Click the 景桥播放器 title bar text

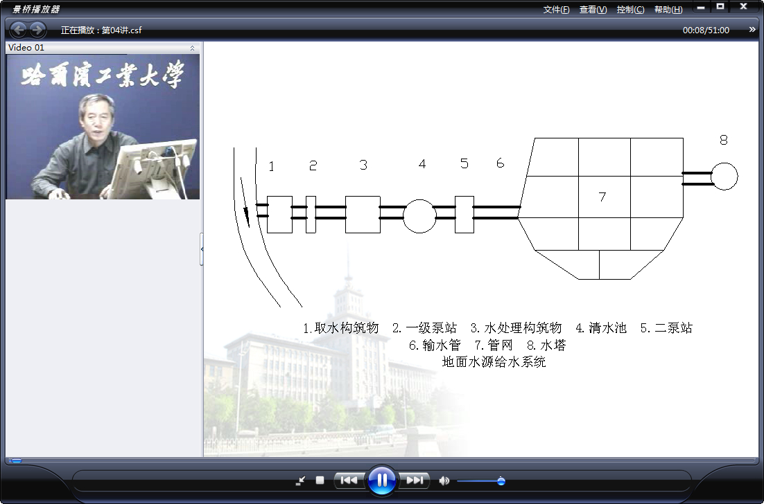[x=37, y=9]
